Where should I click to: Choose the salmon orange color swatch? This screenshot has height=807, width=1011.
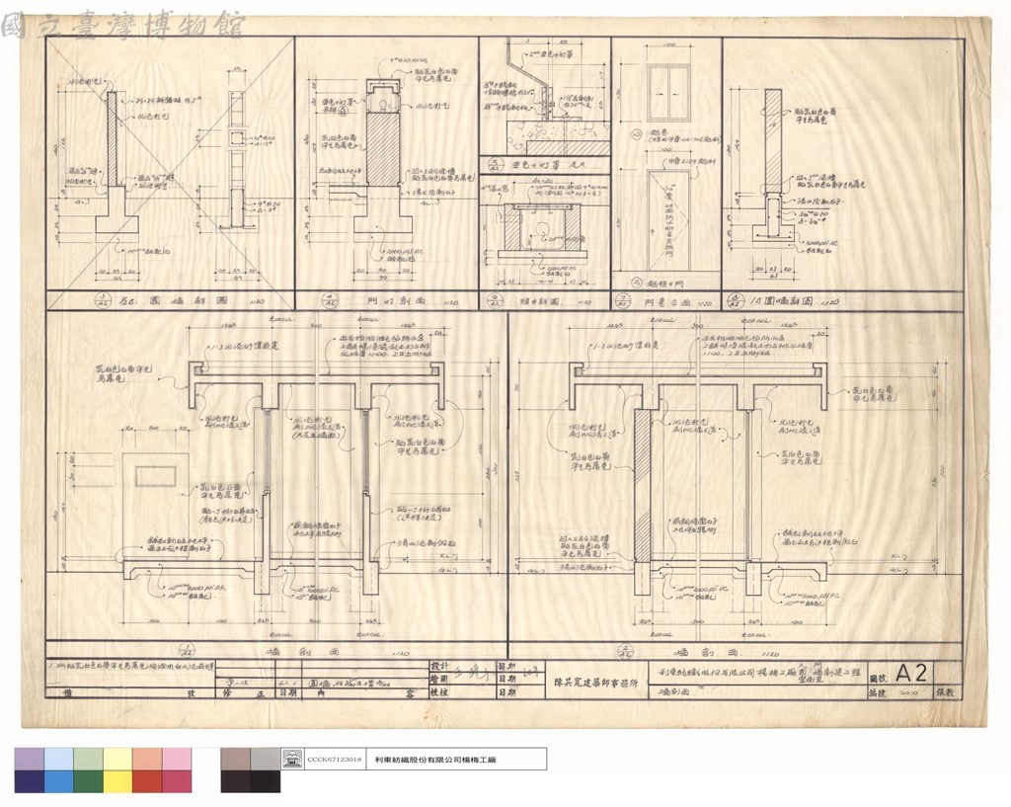pyautogui.click(x=148, y=760)
